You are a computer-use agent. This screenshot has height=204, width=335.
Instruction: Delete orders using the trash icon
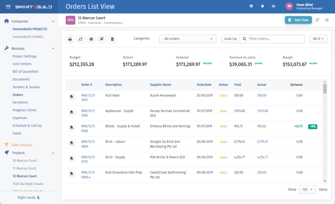pos(112,39)
